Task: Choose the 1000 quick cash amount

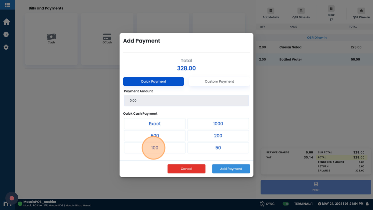Action: pos(218,124)
